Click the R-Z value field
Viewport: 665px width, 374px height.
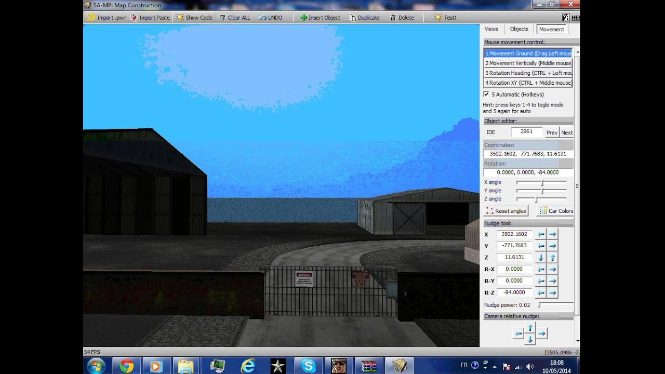point(515,292)
